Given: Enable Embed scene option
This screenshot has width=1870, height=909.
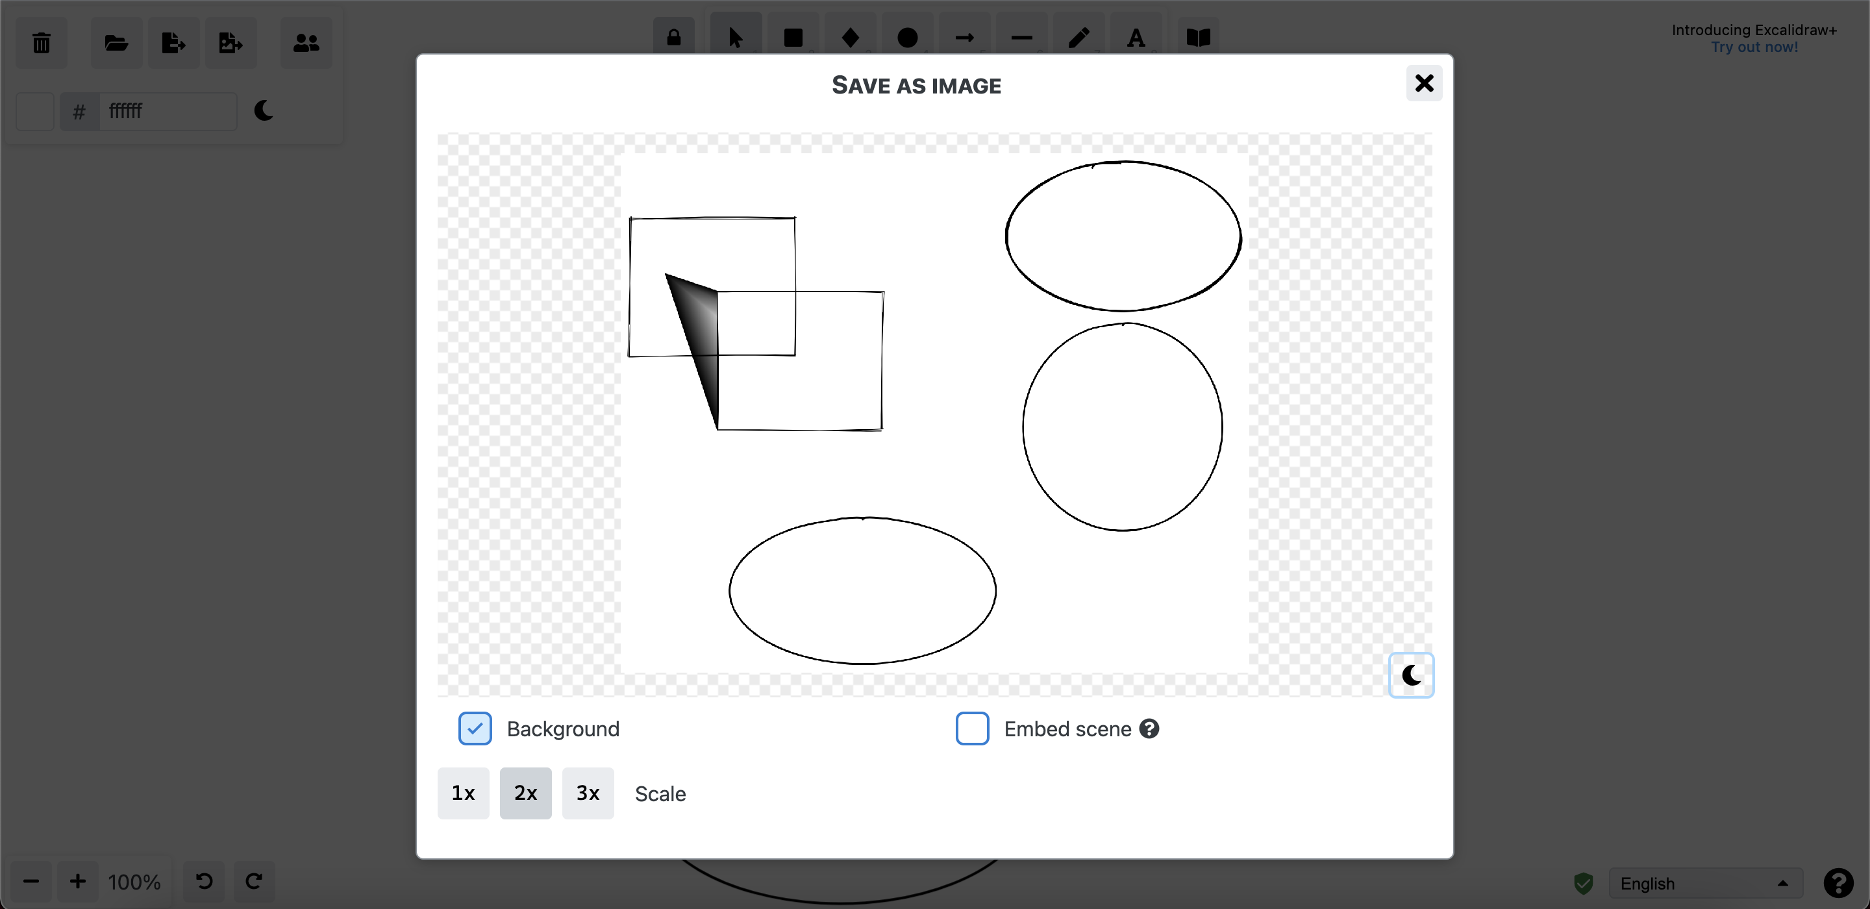Looking at the screenshot, I should 972,728.
